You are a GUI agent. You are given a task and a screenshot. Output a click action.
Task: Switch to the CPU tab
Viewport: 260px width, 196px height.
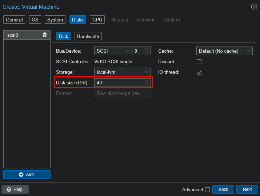(x=97, y=20)
